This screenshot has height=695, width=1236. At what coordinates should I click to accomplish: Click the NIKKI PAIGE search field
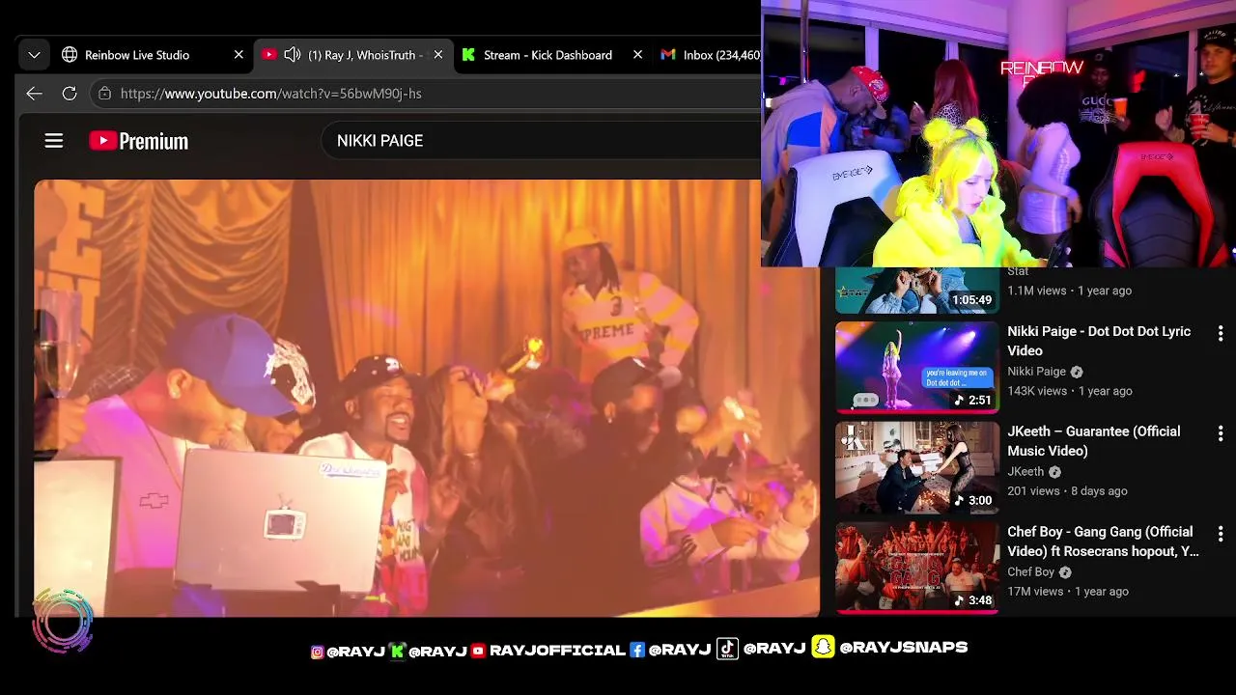(x=541, y=141)
